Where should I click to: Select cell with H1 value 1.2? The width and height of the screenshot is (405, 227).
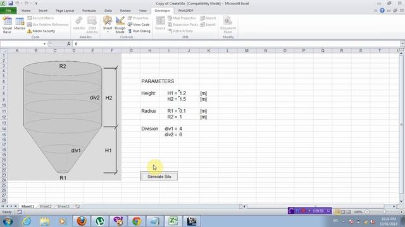[x=189, y=93]
